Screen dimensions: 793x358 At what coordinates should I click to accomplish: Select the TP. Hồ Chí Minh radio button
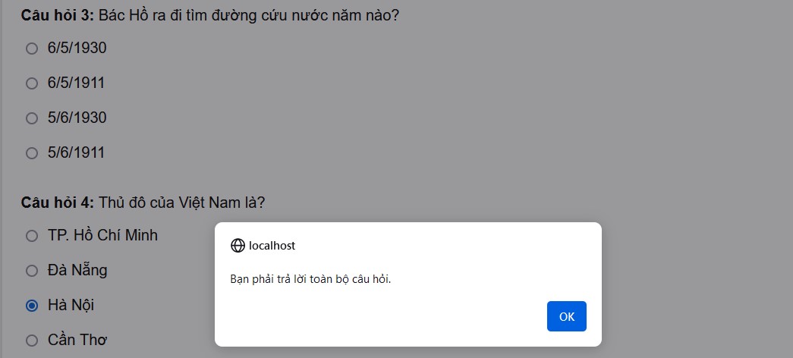(x=32, y=236)
